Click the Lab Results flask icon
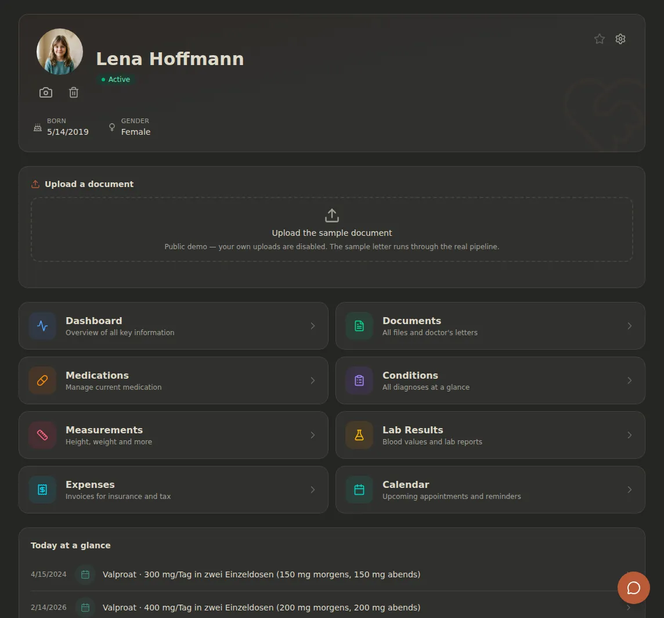Screen dimensions: 664x618 [x=359, y=435]
